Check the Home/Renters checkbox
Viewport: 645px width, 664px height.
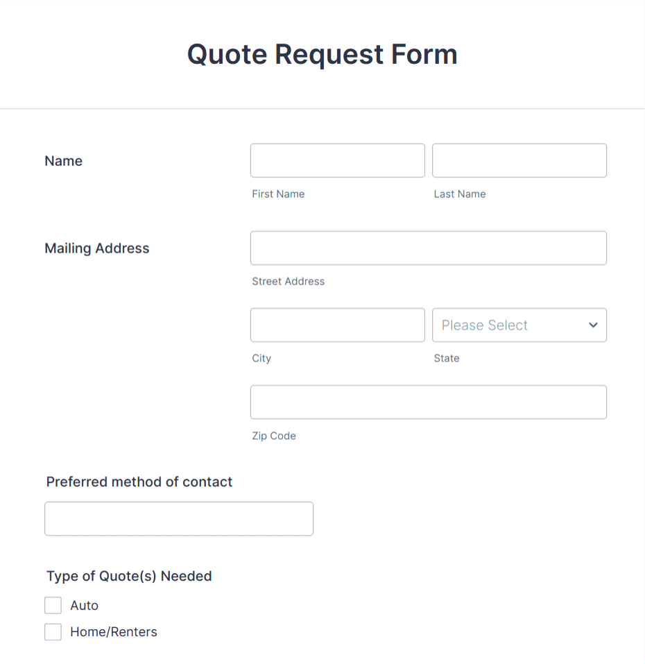[x=53, y=631]
